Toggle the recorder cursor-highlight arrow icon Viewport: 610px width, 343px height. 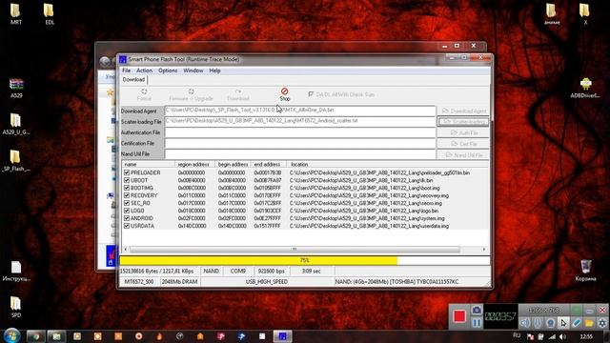563,323
